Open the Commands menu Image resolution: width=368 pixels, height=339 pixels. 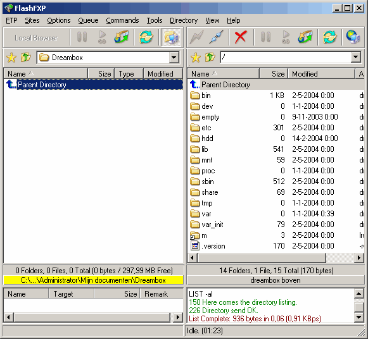pyautogui.click(x=122, y=21)
